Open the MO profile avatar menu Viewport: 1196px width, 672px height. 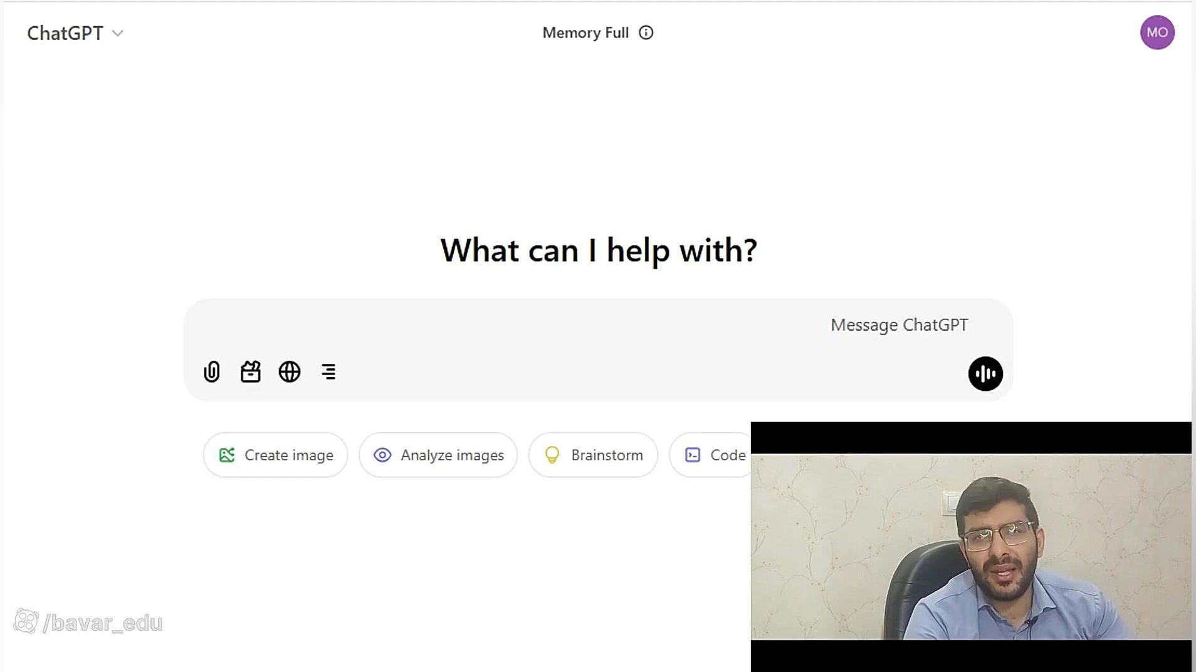click(x=1157, y=33)
